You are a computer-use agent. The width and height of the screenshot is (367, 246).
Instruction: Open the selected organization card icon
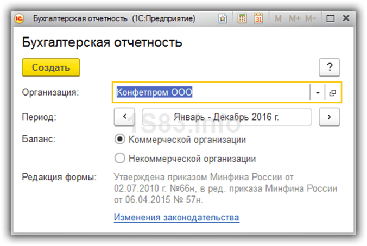point(333,93)
